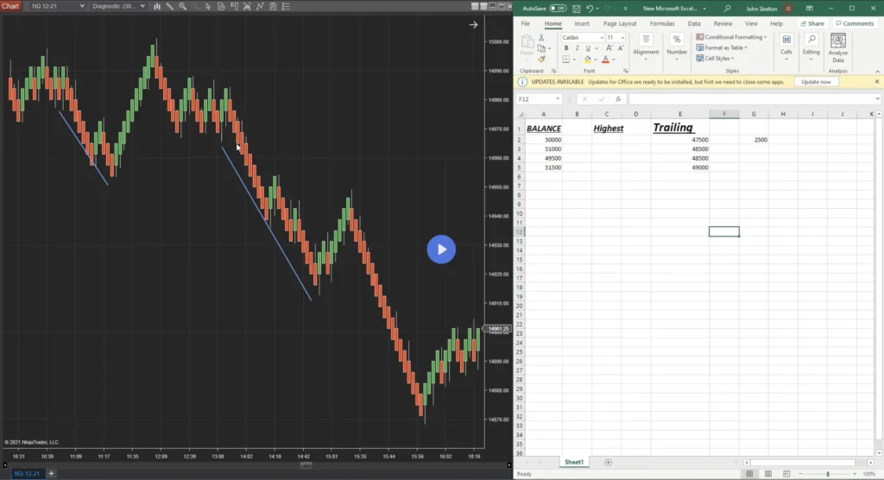884x480 pixels.
Task: Open Ribbon Display Options icon
Action: coord(809,9)
